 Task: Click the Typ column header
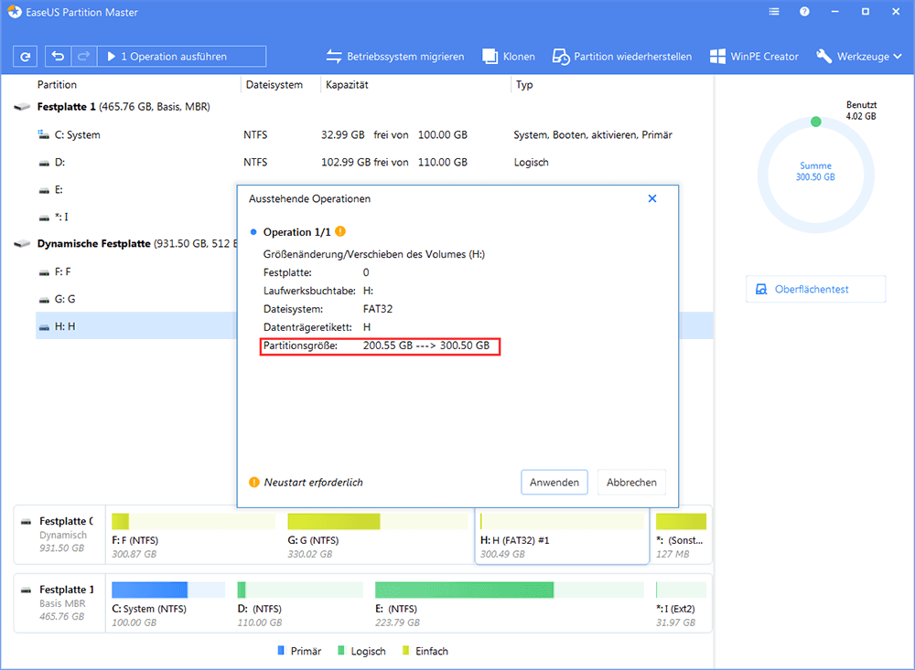click(x=524, y=85)
